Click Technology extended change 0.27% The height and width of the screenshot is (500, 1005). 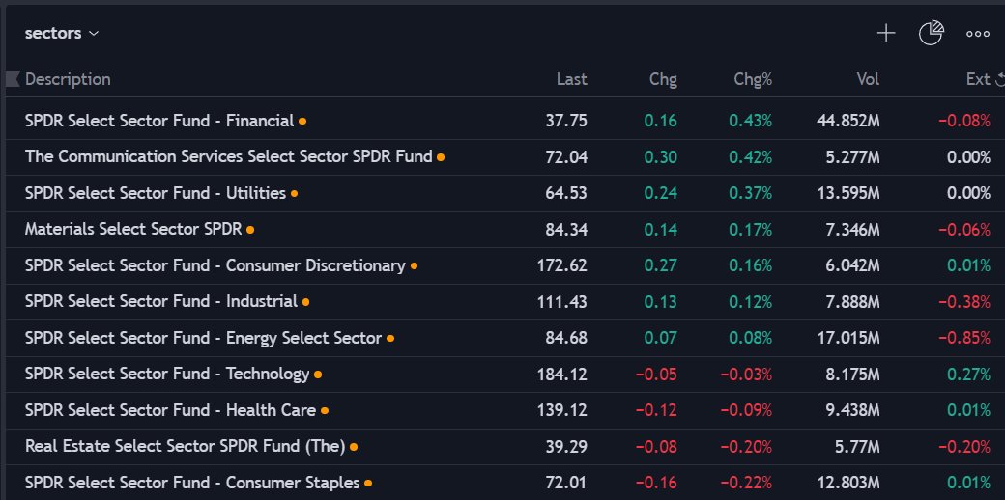point(968,375)
